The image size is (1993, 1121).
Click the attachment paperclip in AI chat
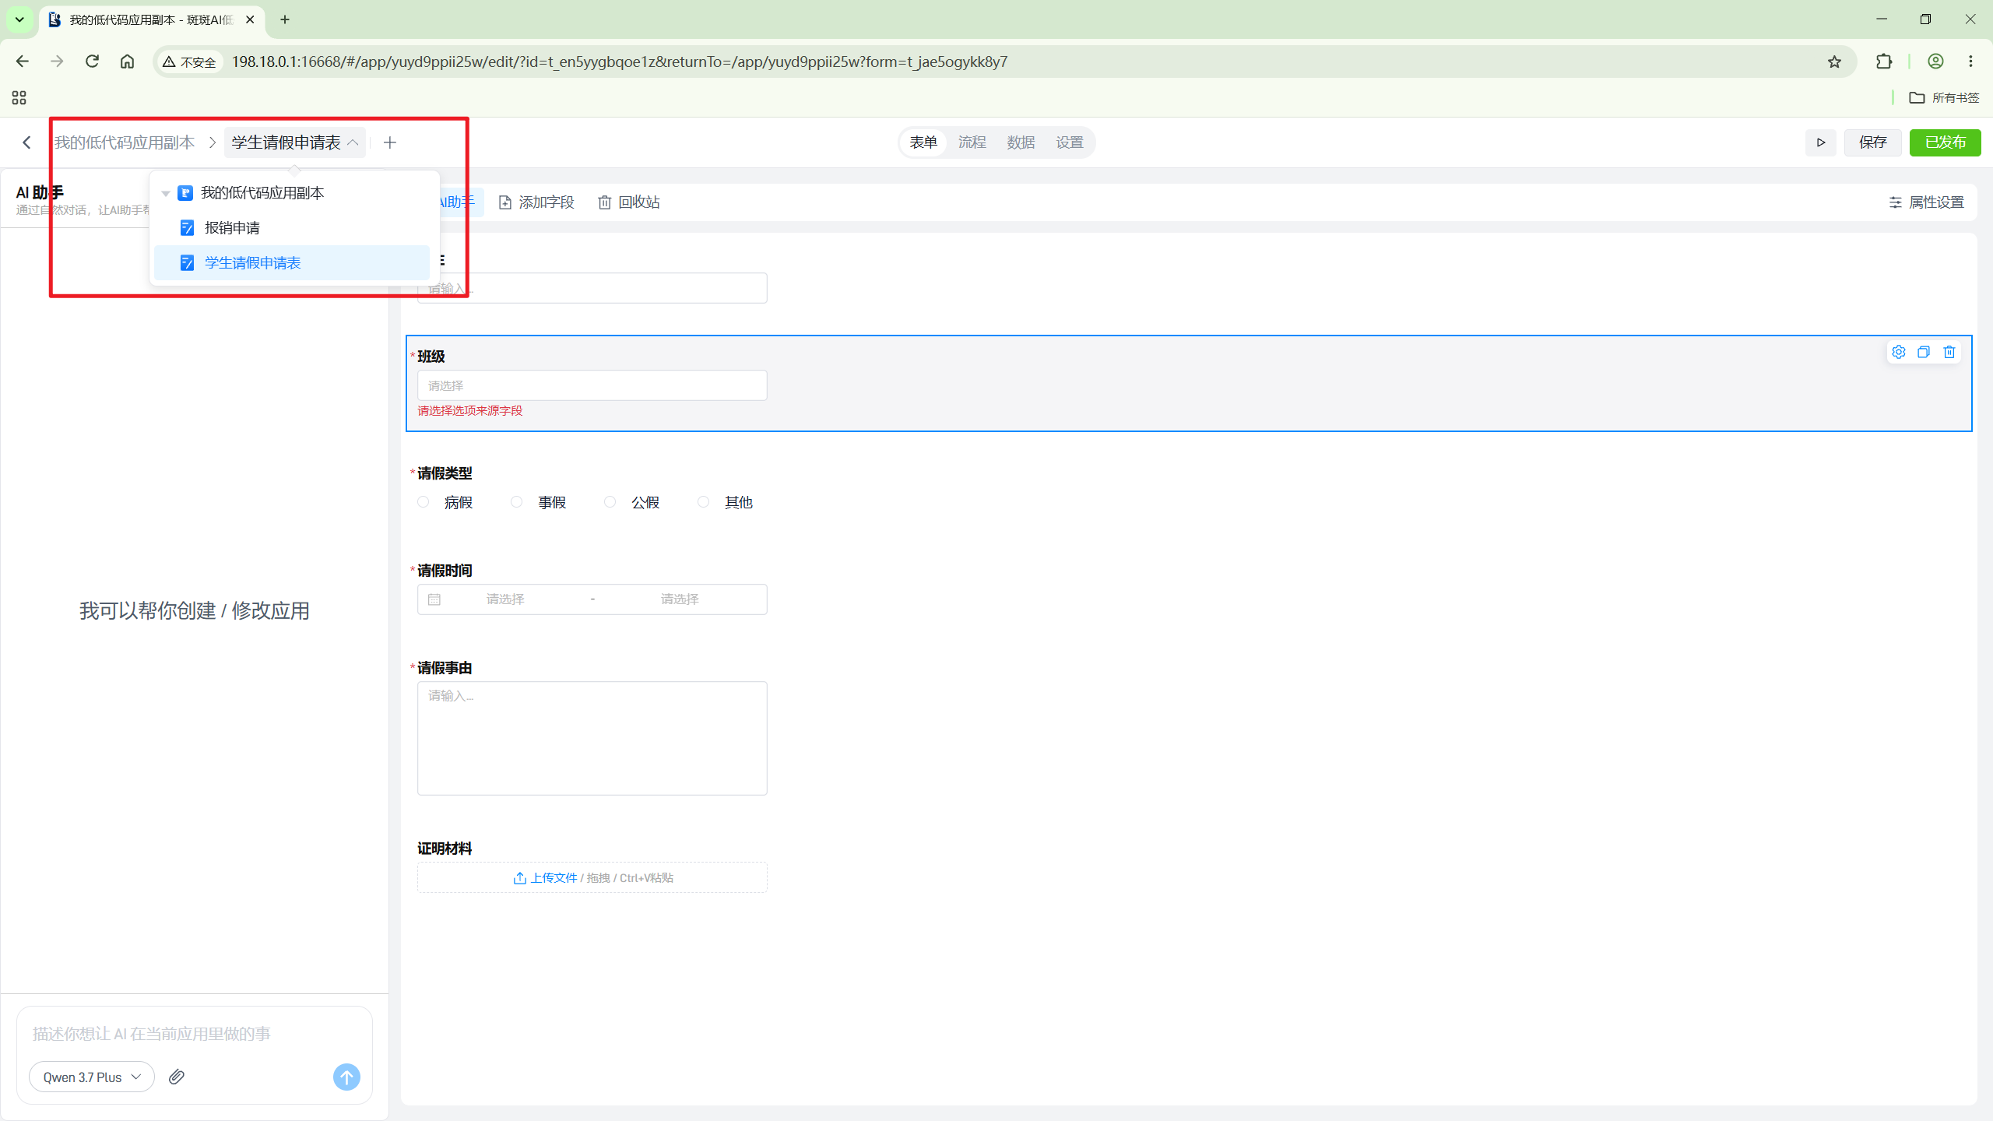click(177, 1077)
